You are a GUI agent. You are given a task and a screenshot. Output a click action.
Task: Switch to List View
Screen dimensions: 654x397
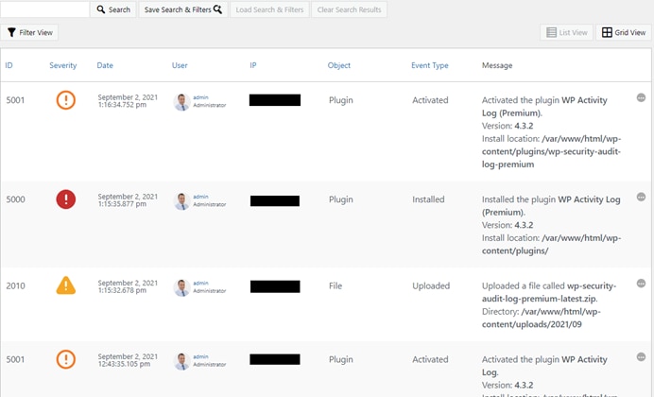click(567, 32)
